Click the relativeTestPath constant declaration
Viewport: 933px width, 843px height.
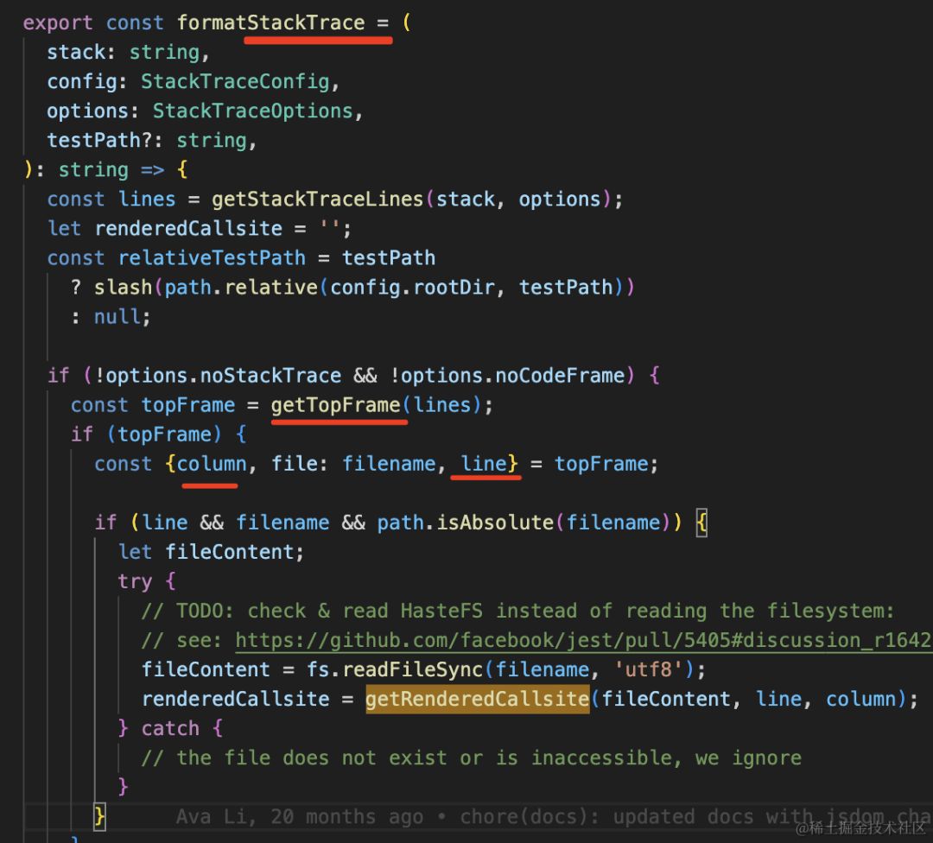coord(212,258)
